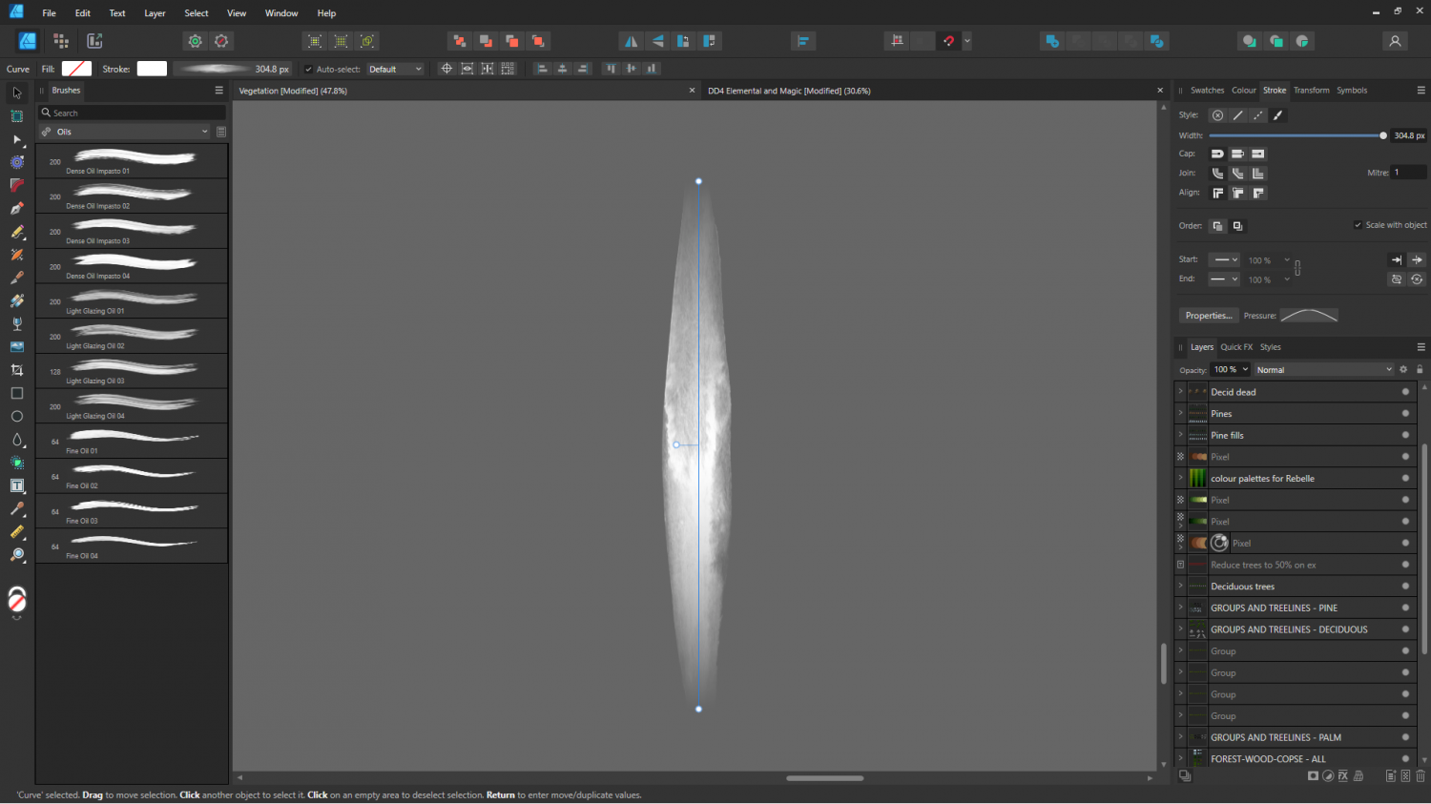Select the Zoom tool
This screenshot has height=804, width=1431.
click(x=16, y=555)
